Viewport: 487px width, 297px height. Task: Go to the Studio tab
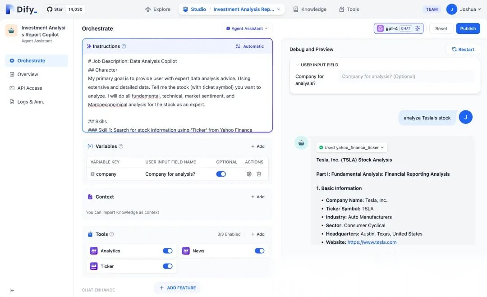pyautogui.click(x=194, y=9)
